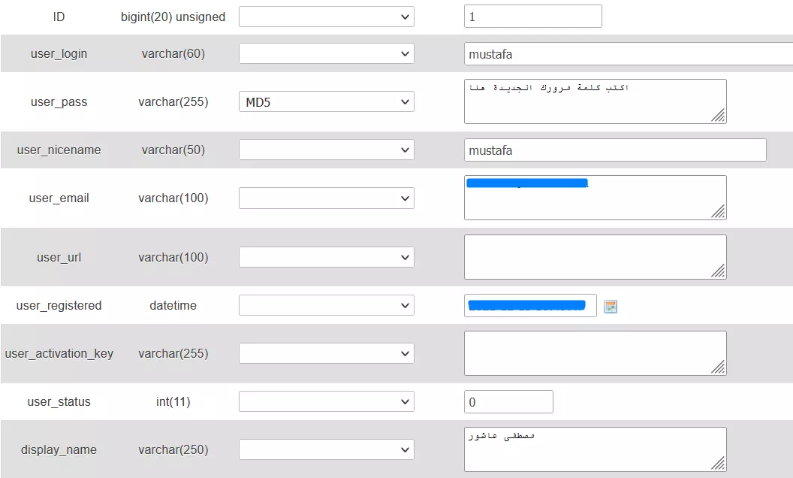Click the ID column label

tap(59, 17)
